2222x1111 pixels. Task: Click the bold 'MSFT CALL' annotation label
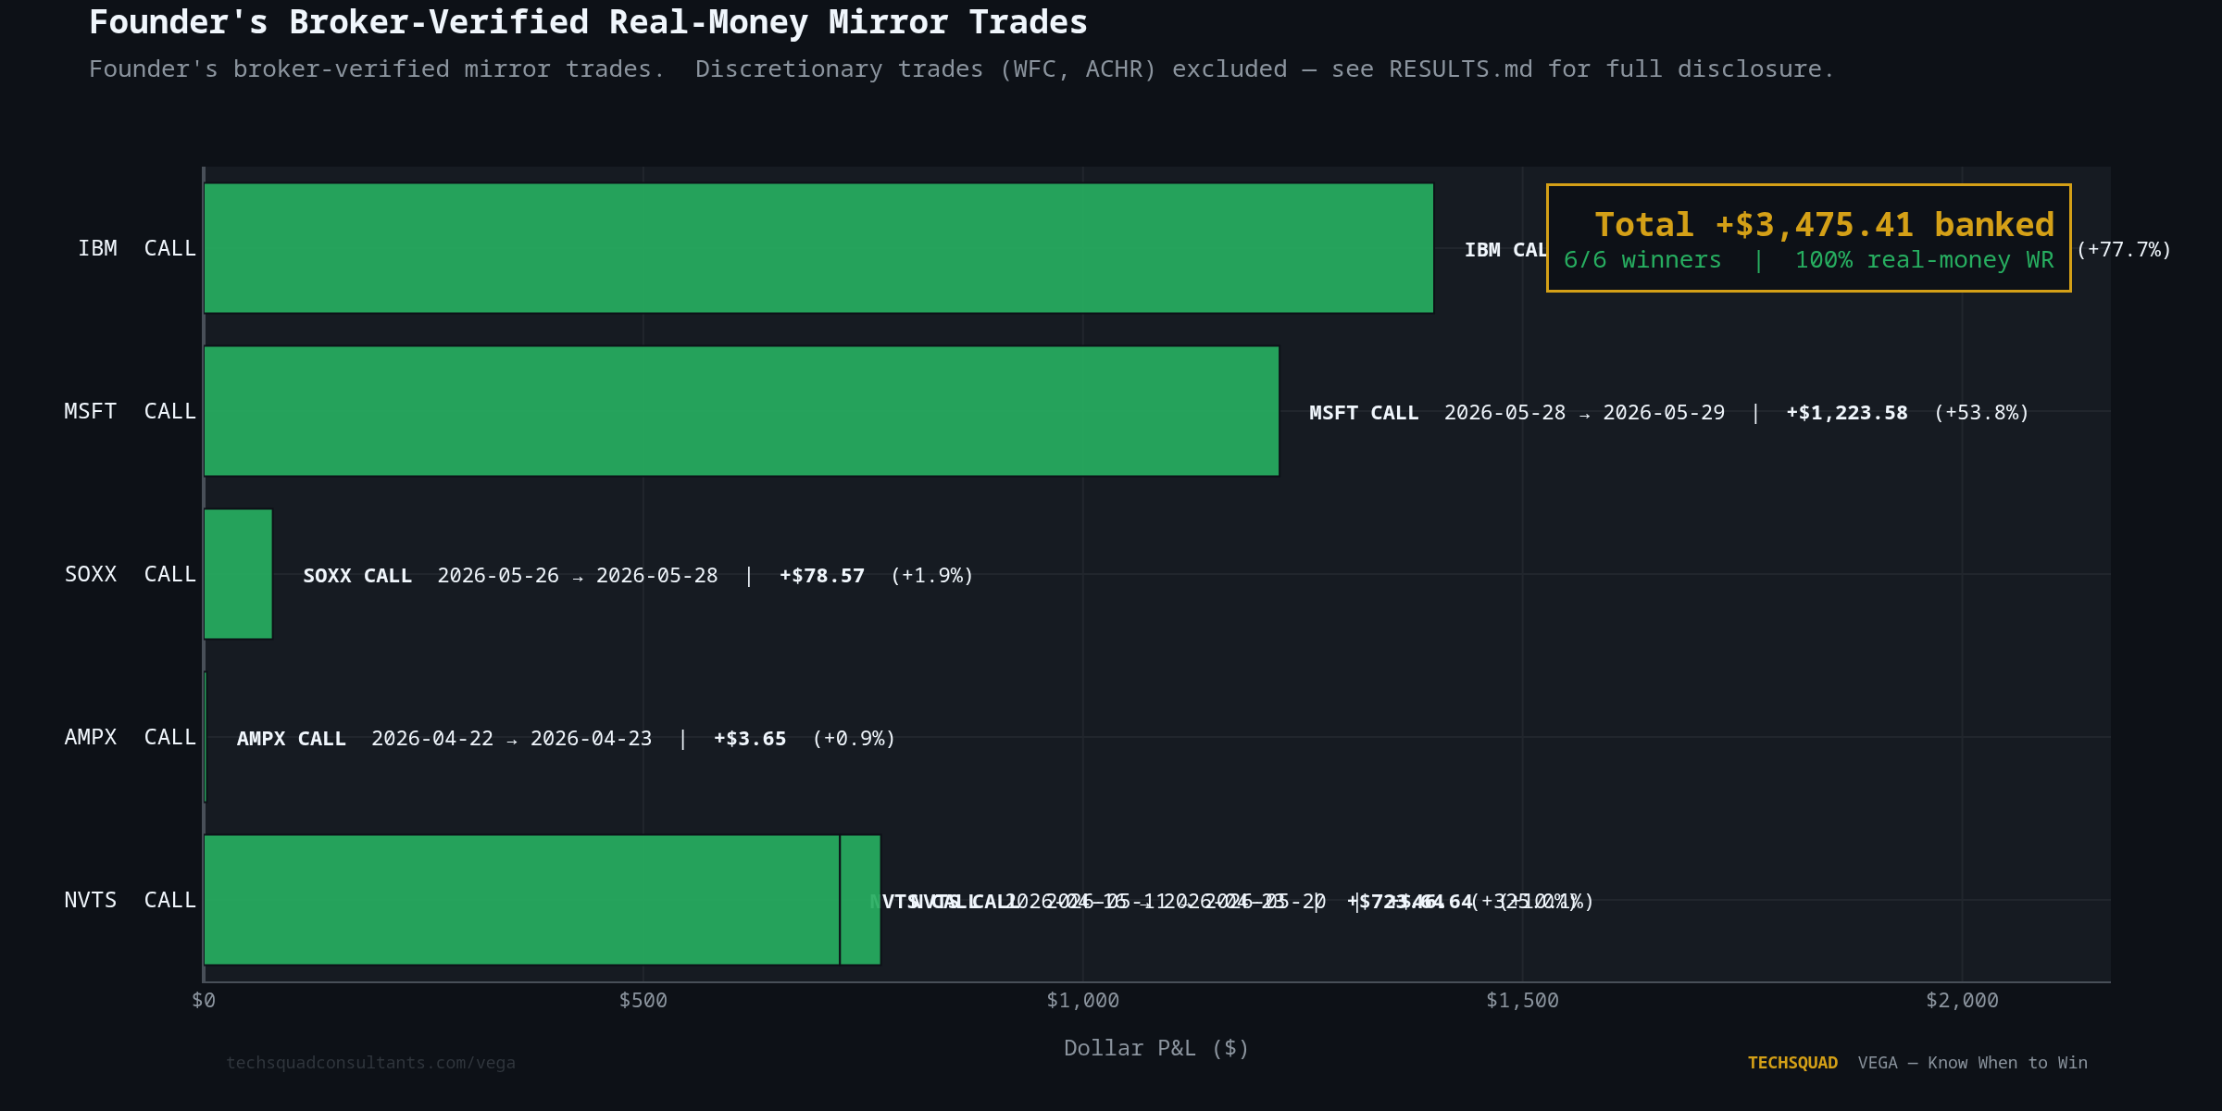point(1364,413)
